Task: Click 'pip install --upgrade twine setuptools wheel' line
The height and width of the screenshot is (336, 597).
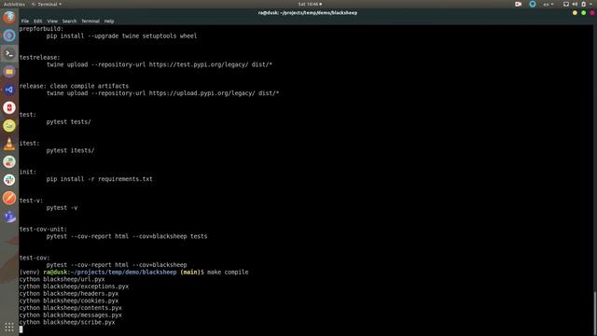Action: coord(122,35)
